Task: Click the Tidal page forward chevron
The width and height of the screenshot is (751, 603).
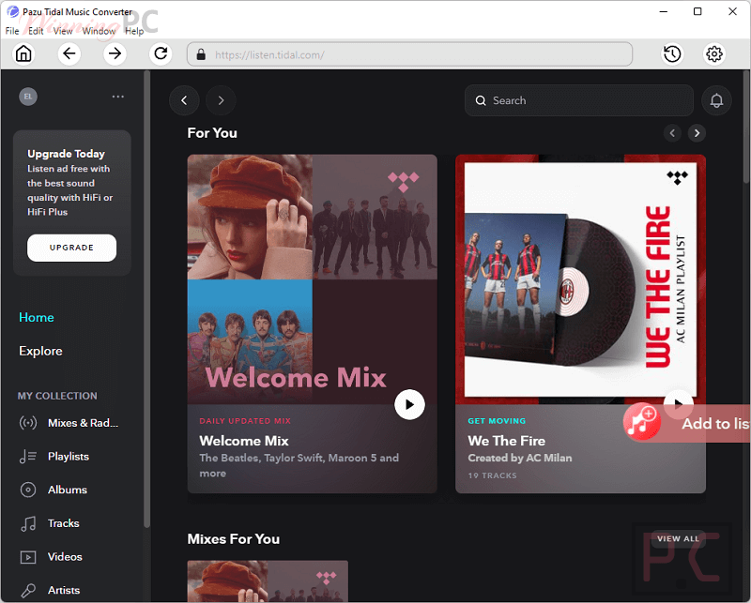Action: click(x=221, y=100)
